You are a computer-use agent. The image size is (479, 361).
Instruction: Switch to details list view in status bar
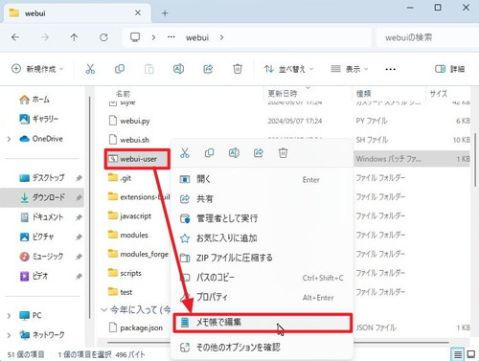458,354
